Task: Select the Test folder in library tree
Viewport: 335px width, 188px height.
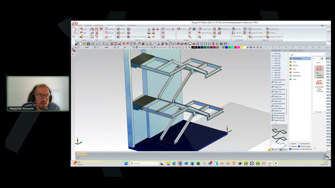Action: click(294, 62)
